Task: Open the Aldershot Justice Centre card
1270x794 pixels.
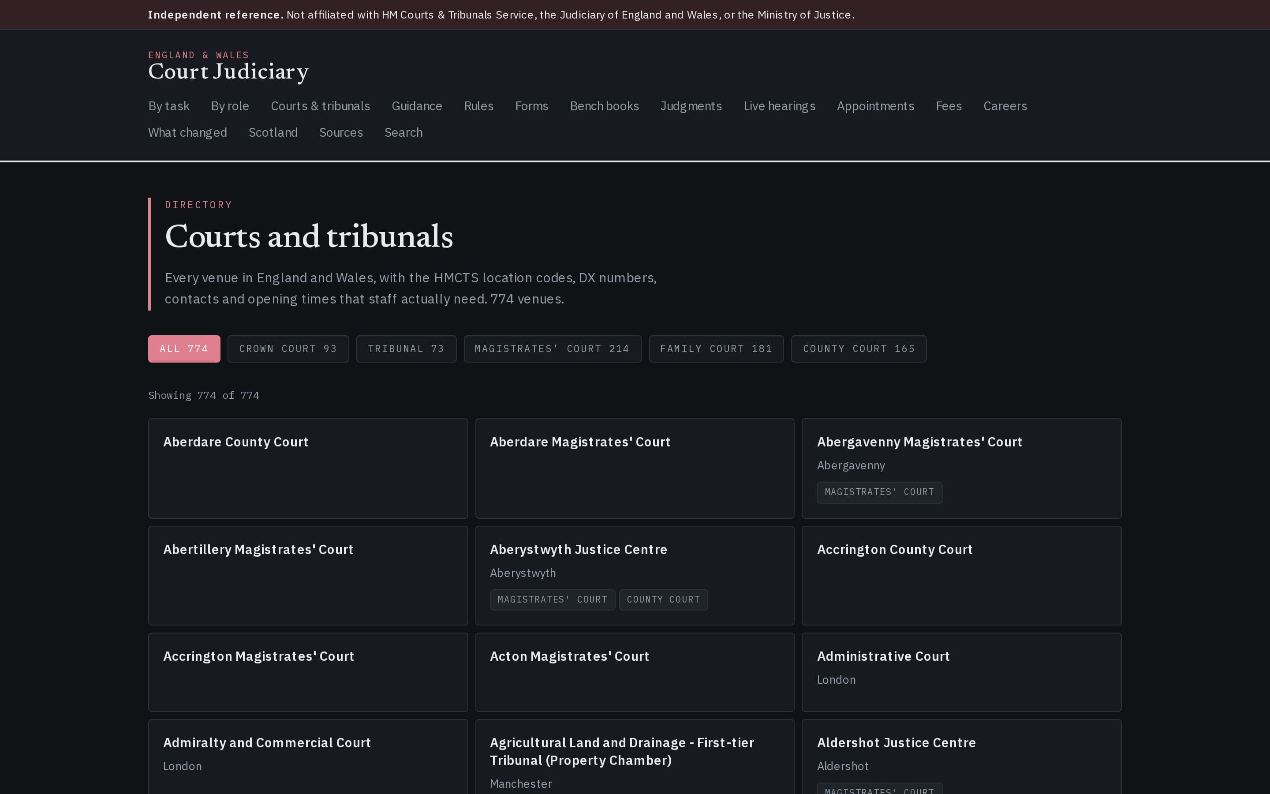Action: coord(961,757)
